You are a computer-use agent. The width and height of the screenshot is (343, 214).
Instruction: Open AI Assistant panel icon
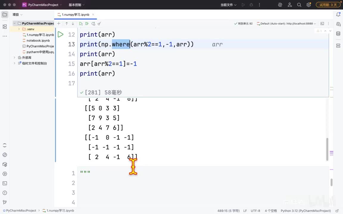point(338,24)
